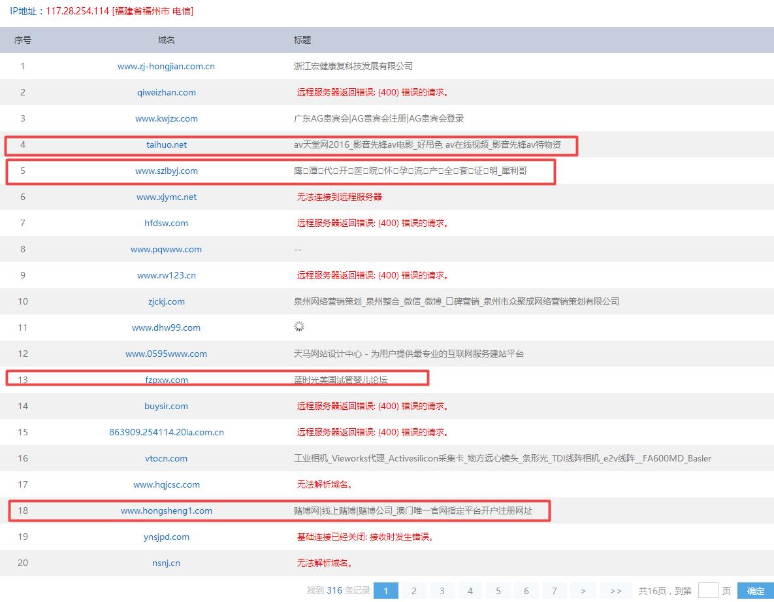Open the www.zj-hongjian.com.cn domain link
This screenshot has height=602, width=774.
pyautogui.click(x=166, y=66)
